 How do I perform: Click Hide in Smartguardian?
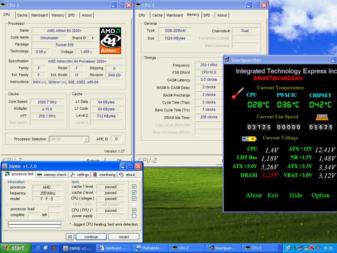click(x=296, y=195)
